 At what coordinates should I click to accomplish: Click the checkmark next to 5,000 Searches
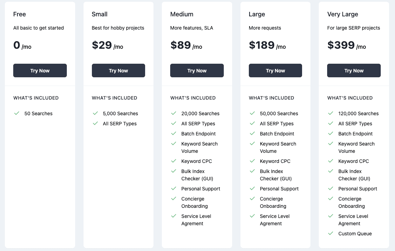pos(95,113)
